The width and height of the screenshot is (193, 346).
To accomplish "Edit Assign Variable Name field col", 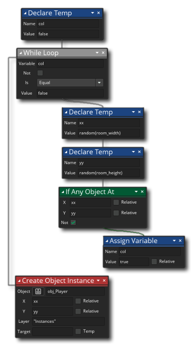I will pos(150,251).
